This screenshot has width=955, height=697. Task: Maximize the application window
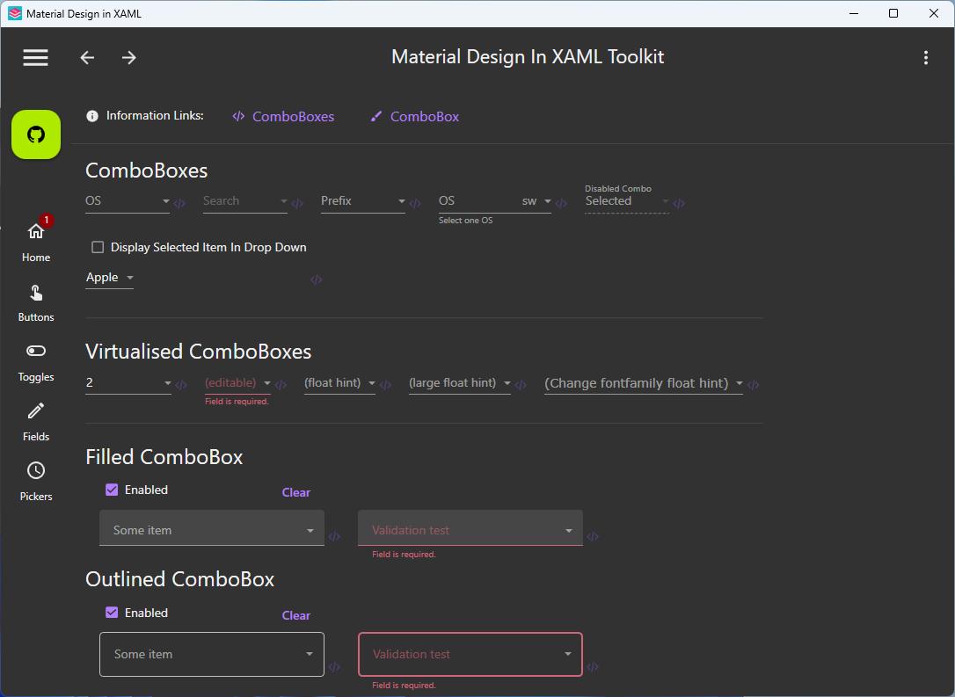coord(893,13)
